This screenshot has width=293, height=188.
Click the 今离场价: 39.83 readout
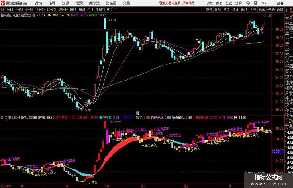[87, 118]
